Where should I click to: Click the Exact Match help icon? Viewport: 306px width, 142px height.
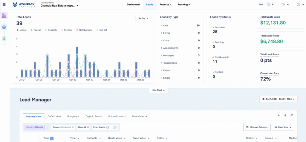click(107, 127)
